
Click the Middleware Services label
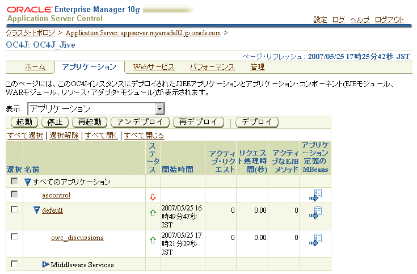(82, 265)
